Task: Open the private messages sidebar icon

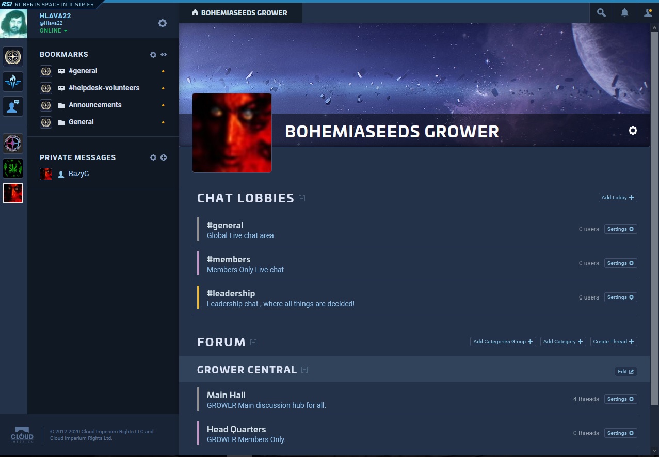Action: click(13, 106)
